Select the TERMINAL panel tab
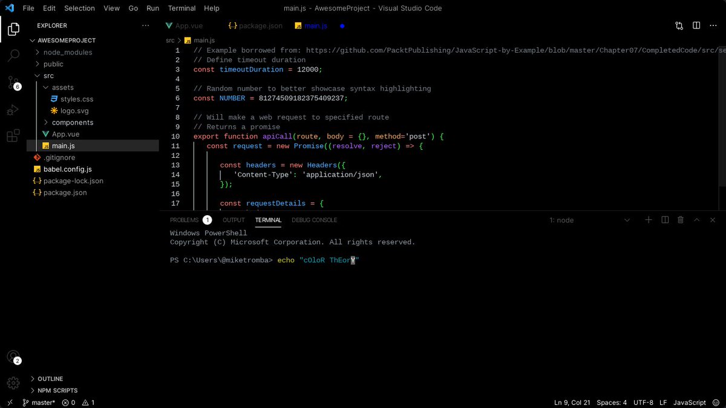Image resolution: width=726 pixels, height=408 pixels. pyautogui.click(x=268, y=220)
